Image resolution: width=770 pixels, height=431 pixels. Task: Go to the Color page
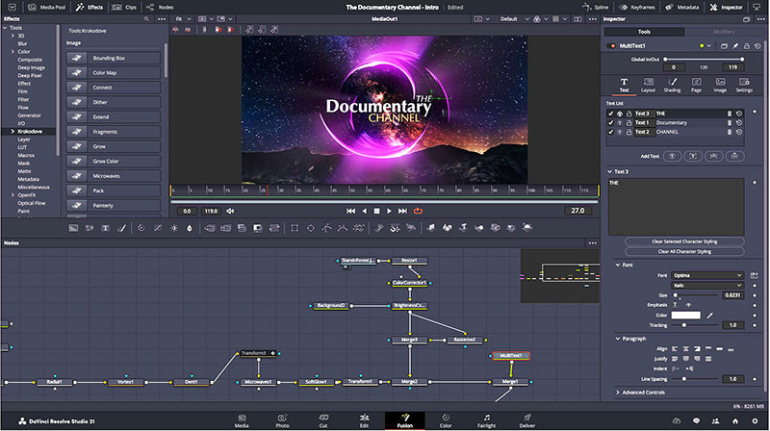(446, 420)
